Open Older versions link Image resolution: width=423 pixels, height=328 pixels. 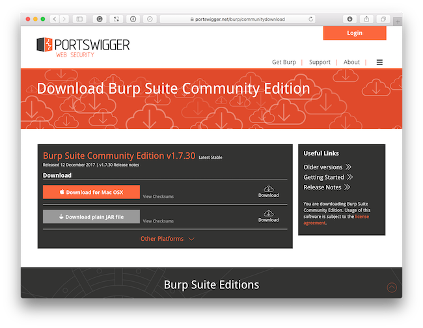coord(327,167)
